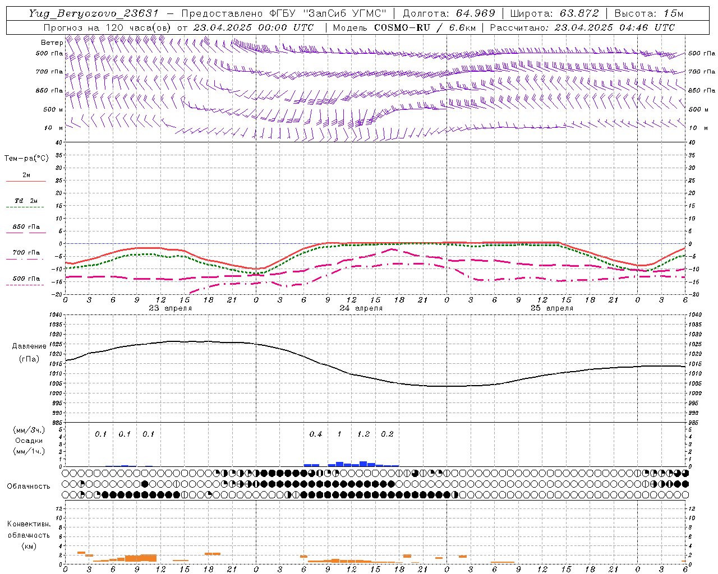Viewport: 718px width, 574px height.
Task: Click the 0.2 precipitation amount value
Action: pos(387,434)
